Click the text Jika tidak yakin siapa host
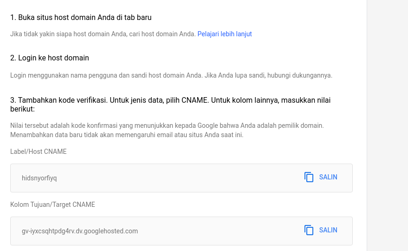The height and width of the screenshot is (251, 408). (103, 34)
